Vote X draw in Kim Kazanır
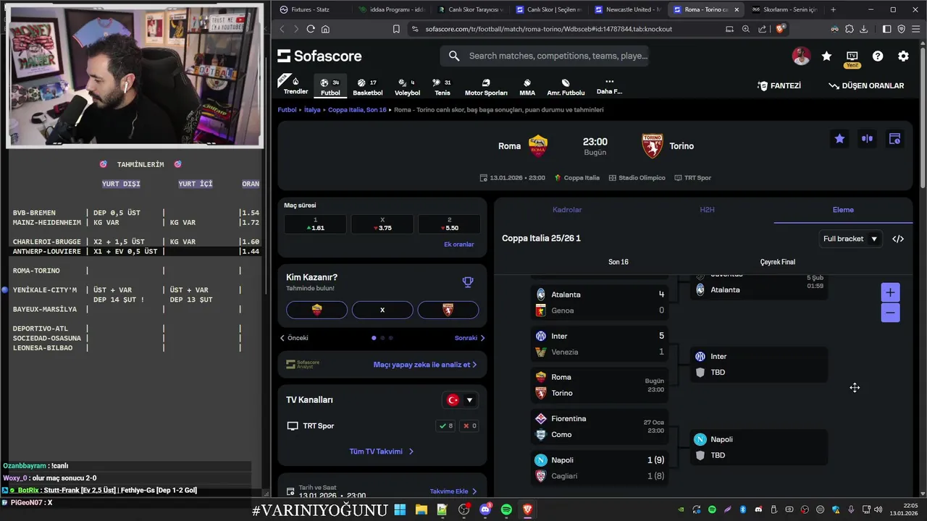 (382, 310)
